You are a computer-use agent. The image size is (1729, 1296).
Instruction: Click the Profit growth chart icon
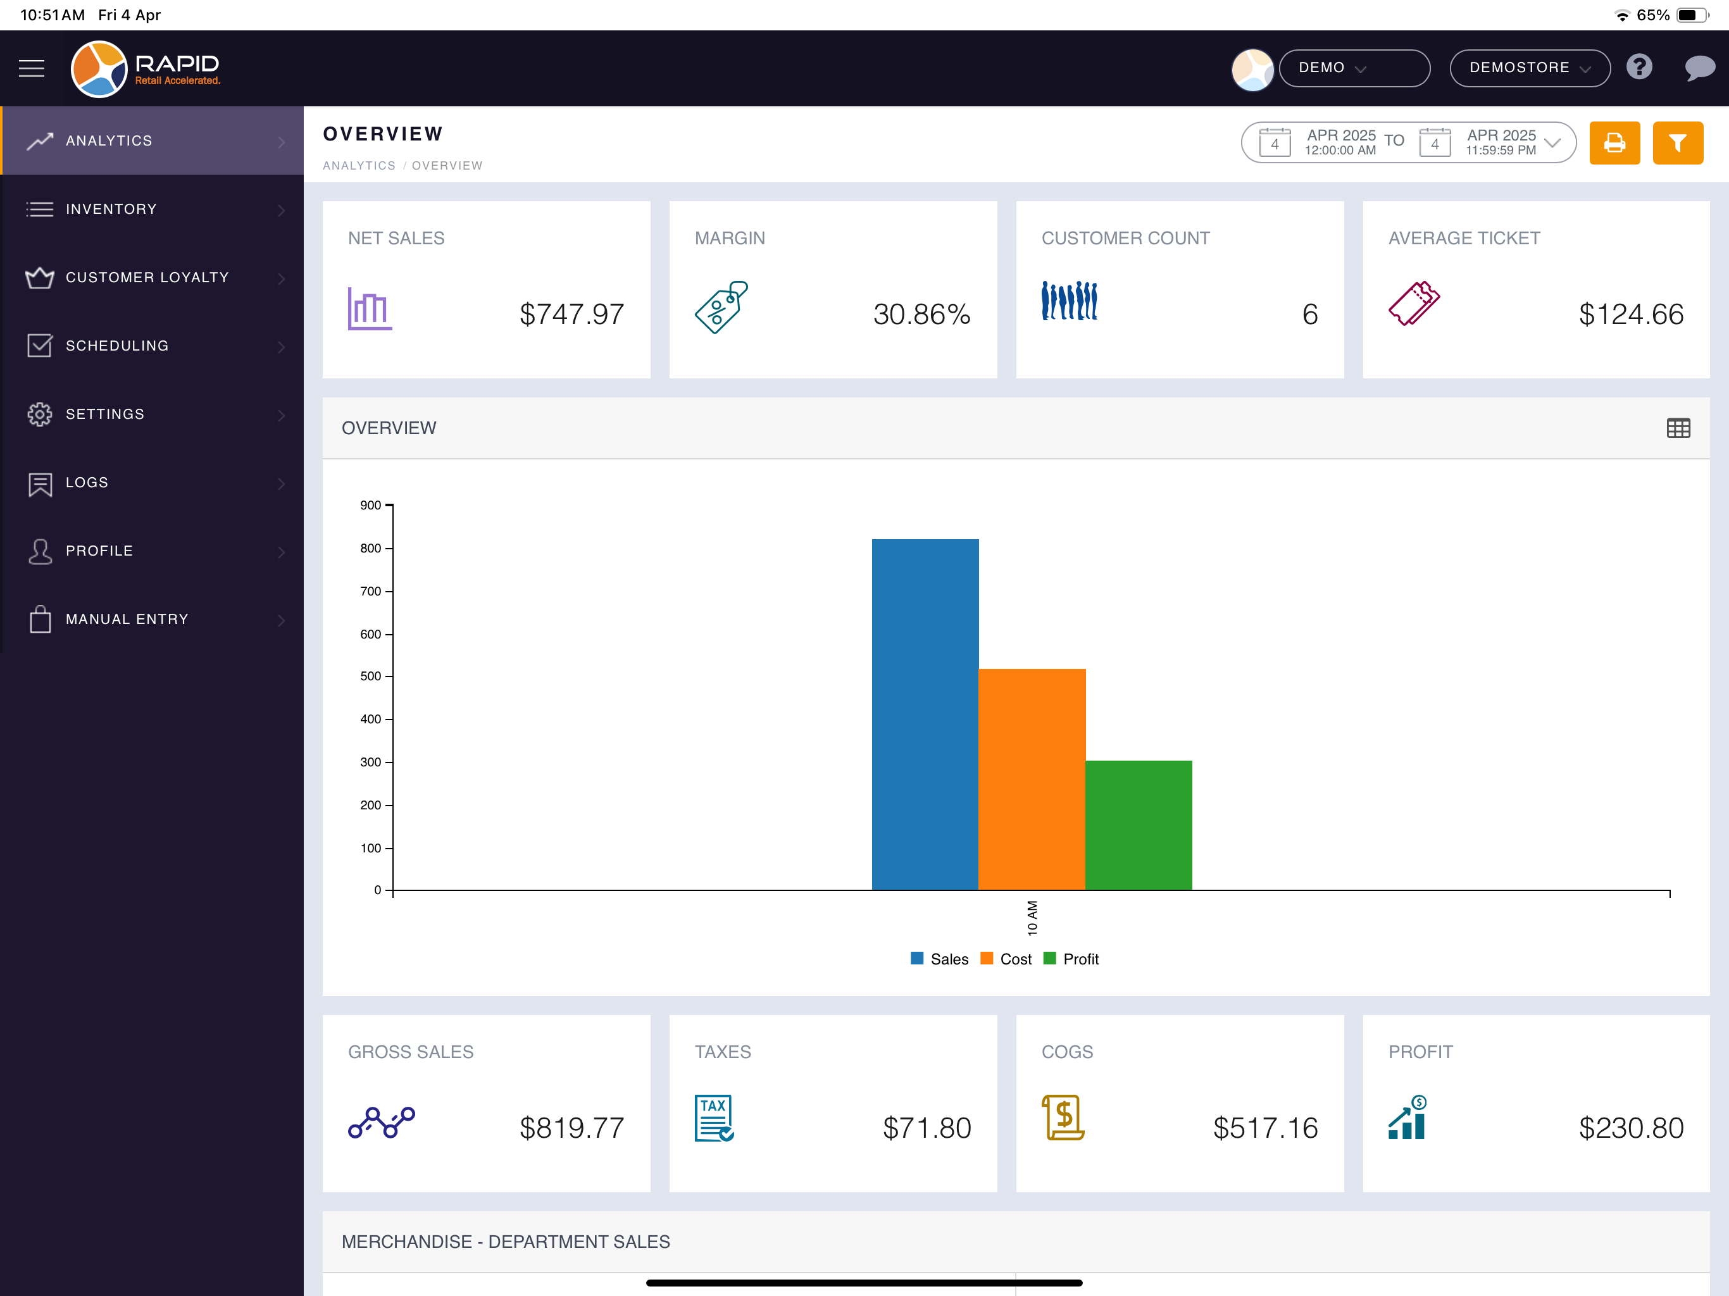[x=1408, y=1117]
